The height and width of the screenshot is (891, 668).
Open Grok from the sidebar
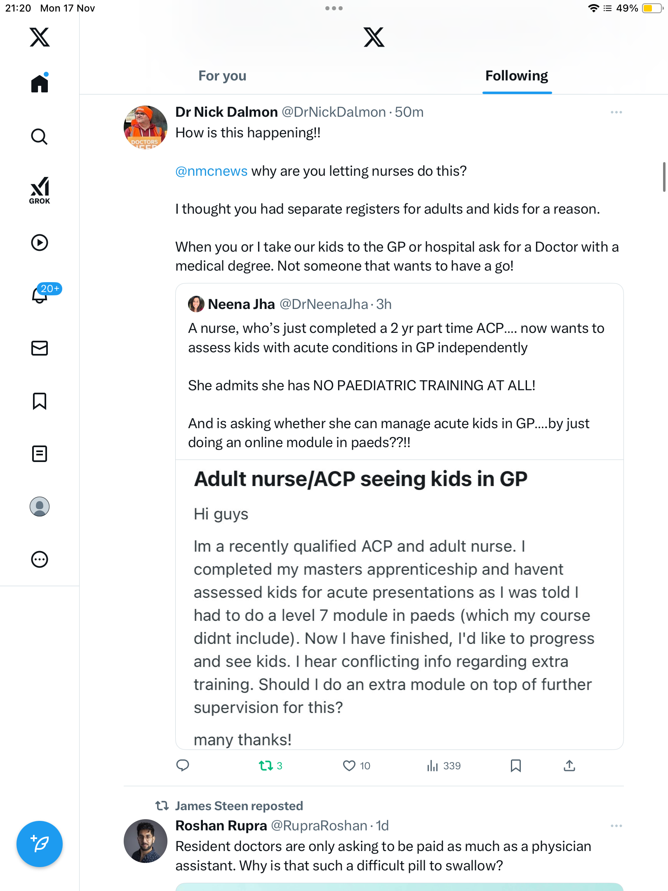pos(40,190)
